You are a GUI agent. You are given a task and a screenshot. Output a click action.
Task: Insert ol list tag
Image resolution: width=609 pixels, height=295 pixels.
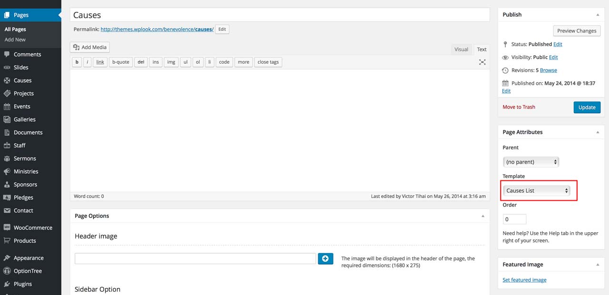click(198, 62)
